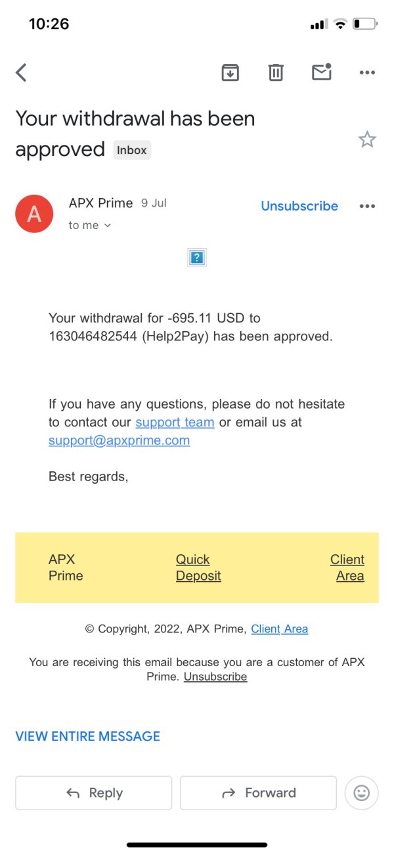Open the support team link
Screen dimensions: 394x855
(x=175, y=422)
